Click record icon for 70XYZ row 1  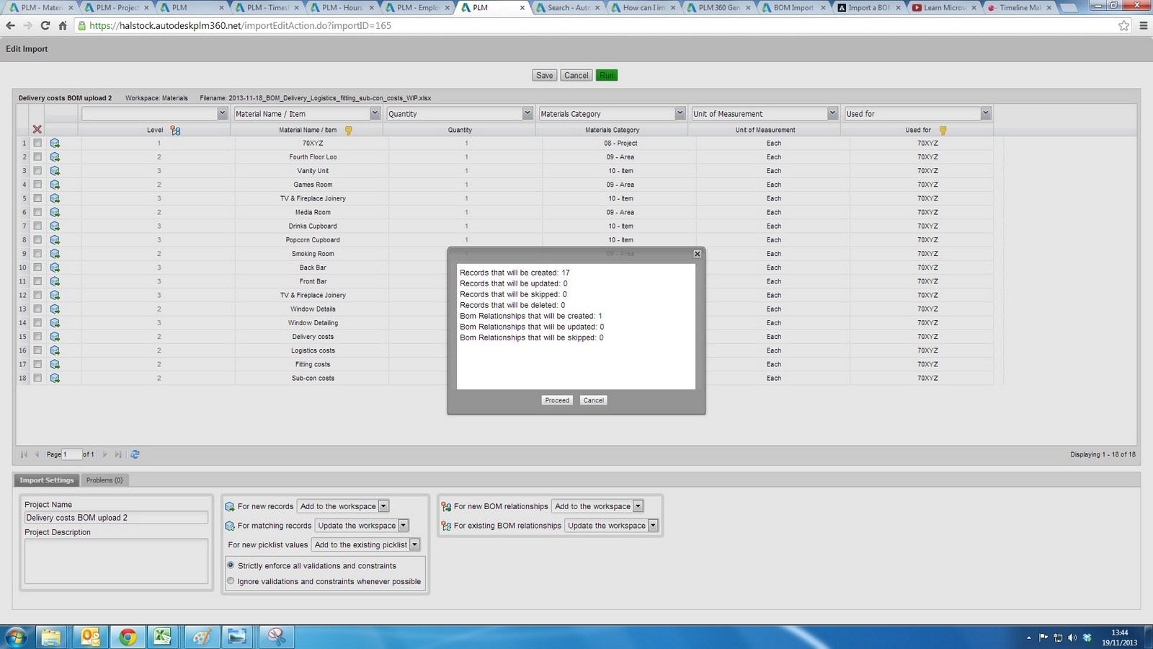[x=55, y=144]
